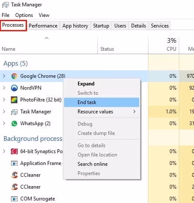This screenshot has height=203, width=194.
Task: Choose Expand in the context menu
Action: (x=102, y=84)
